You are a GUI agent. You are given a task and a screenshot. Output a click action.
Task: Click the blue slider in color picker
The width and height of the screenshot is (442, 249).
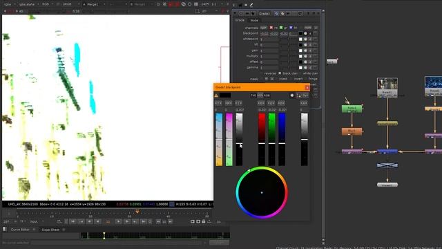pyautogui.click(x=282, y=140)
